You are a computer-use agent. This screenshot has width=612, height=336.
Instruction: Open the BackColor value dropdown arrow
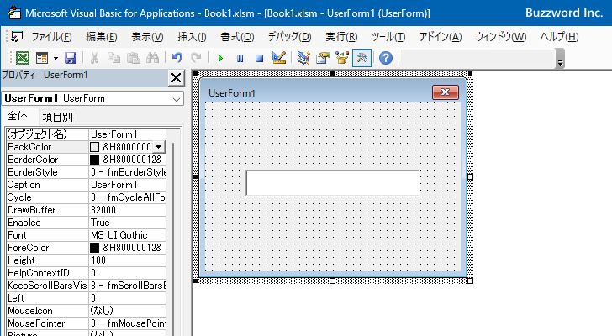(x=158, y=147)
